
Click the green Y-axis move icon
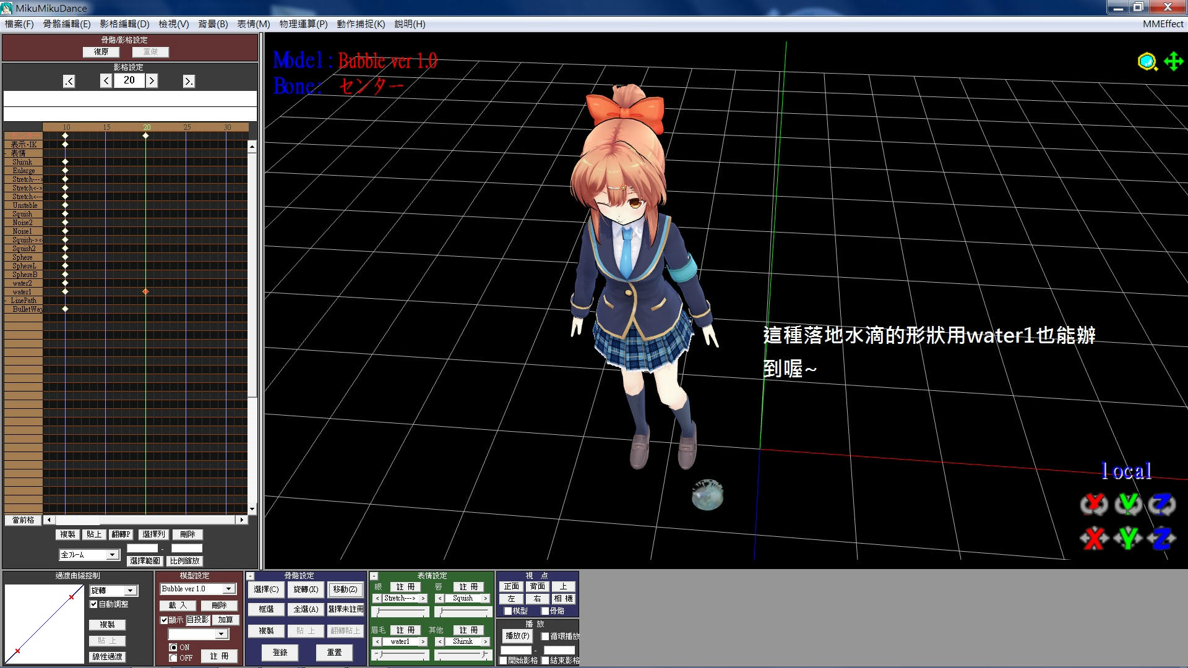click(1128, 538)
